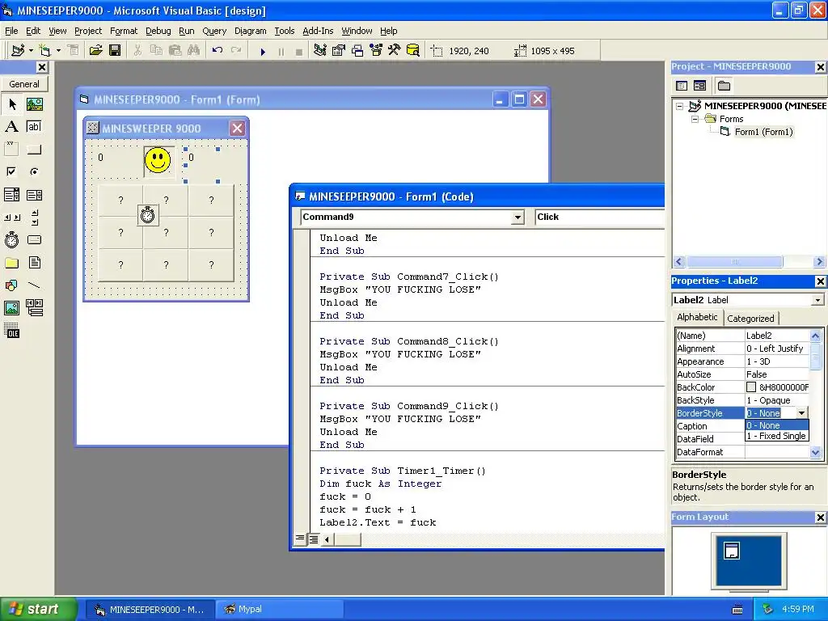Collapse the MINESEEPER9000 project tree node
Viewport: 828px width, 621px height.
(679, 106)
